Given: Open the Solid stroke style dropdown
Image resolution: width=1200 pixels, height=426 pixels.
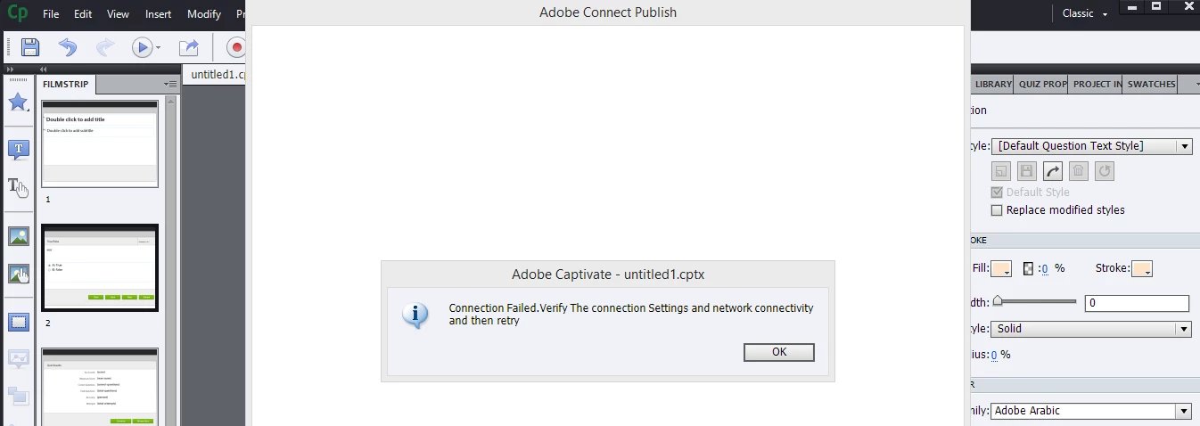Looking at the screenshot, I should pyautogui.click(x=1091, y=329).
